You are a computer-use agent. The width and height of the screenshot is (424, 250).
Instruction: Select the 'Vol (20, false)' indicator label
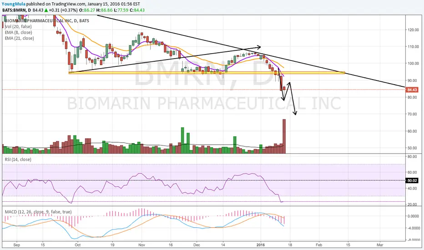point(18,26)
